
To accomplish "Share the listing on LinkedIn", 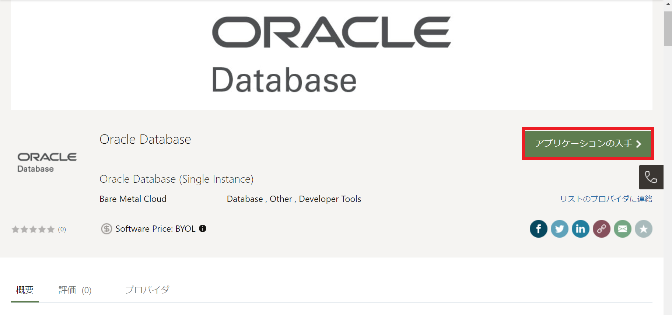I will coord(580,229).
